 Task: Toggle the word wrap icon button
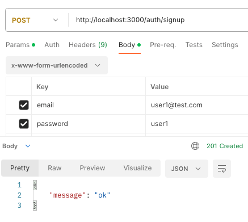coord(222,169)
